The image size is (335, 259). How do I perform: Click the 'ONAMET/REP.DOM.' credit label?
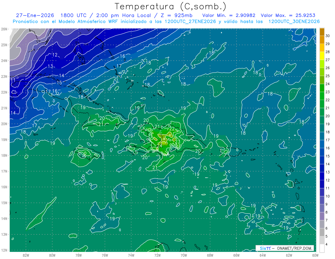pos(295,248)
